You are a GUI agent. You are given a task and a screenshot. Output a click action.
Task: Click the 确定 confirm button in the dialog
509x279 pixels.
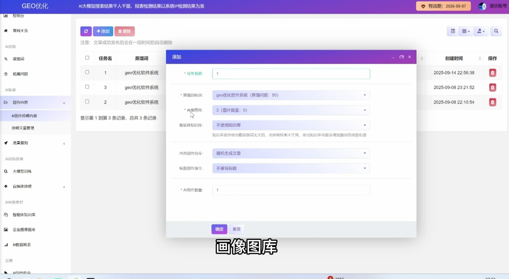pos(219,229)
